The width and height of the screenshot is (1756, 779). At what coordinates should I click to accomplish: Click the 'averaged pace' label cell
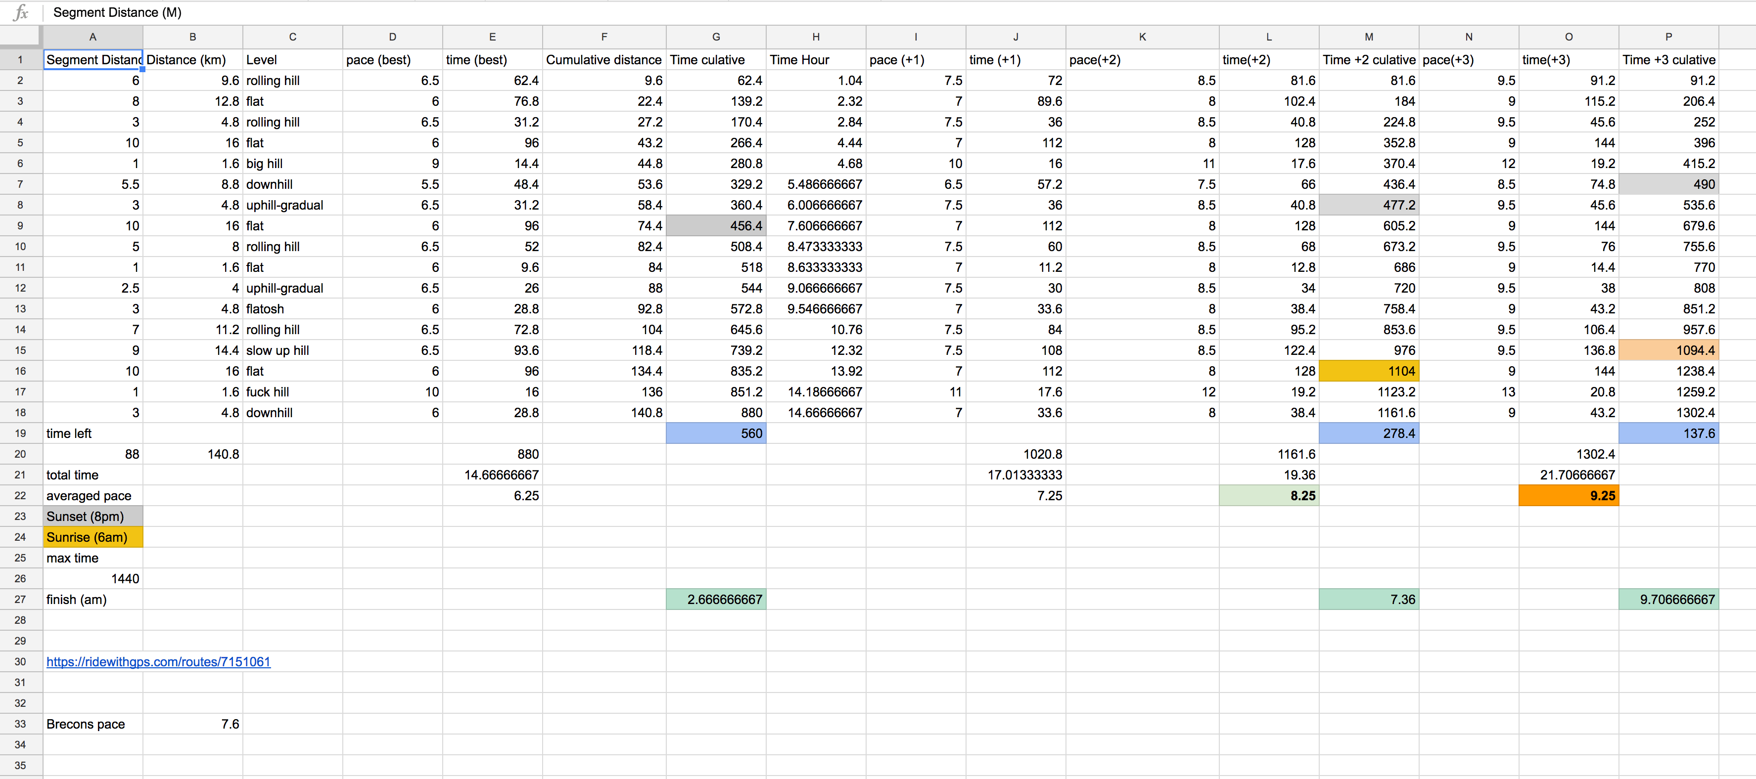tap(92, 496)
